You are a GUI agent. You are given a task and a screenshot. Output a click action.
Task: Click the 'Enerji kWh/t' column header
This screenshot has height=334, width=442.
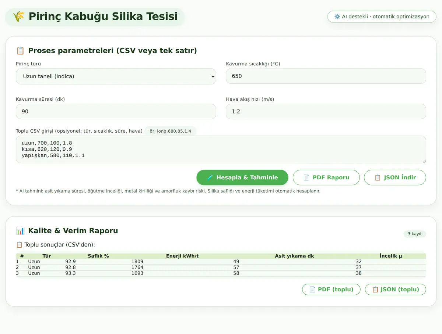tap(182, 256)
